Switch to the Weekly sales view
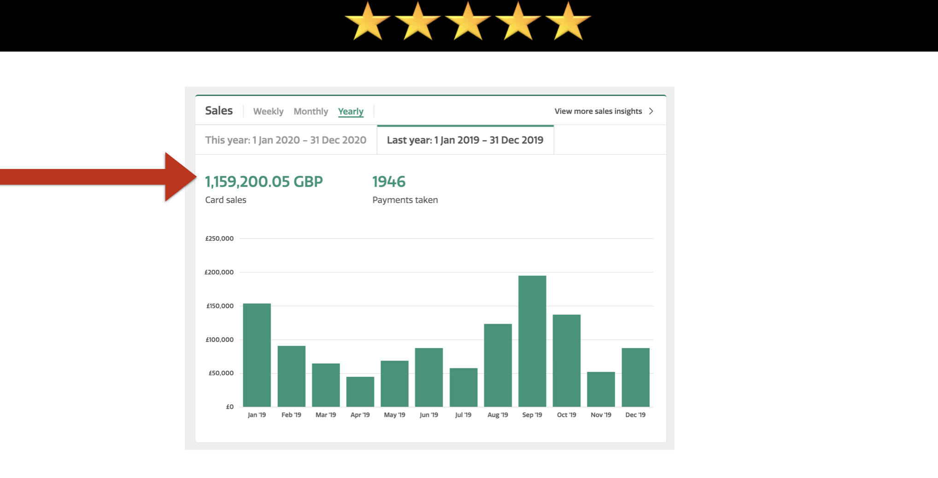Screen dimensions: 938x478 coord(268,111)
